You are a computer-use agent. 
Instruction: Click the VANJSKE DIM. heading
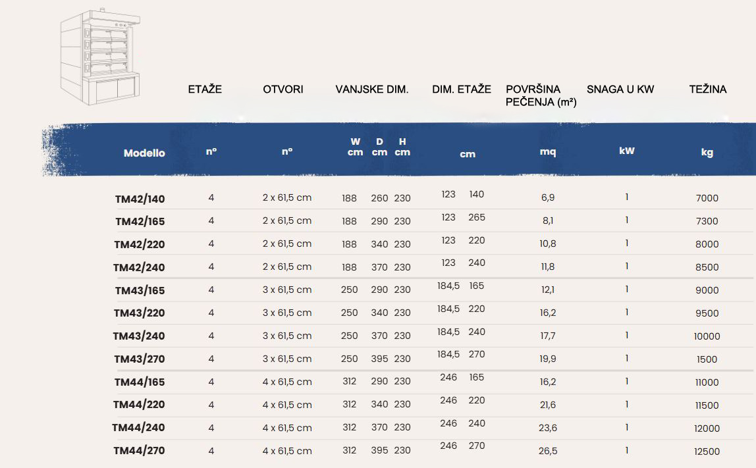pos(372,90)
